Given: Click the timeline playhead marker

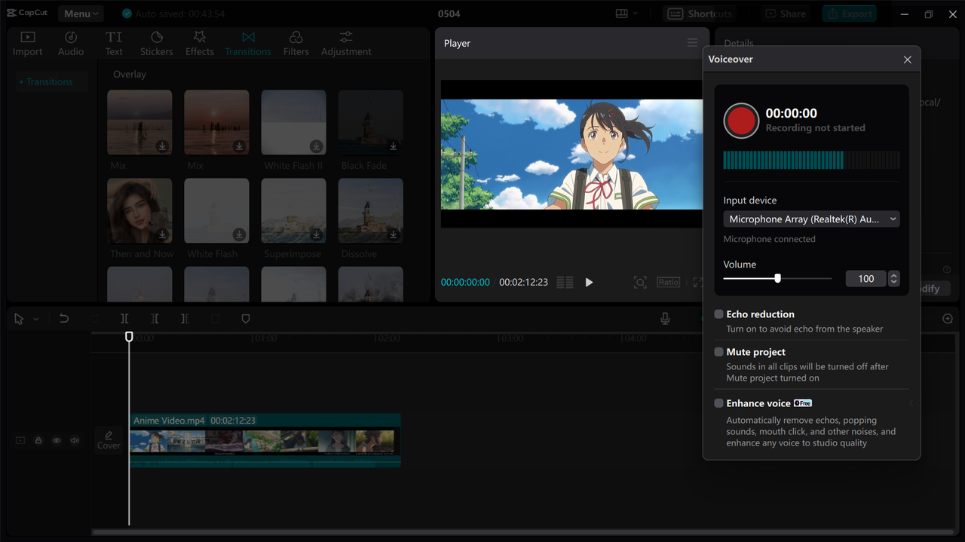Looking at the screenshot, I should [129, 336].
